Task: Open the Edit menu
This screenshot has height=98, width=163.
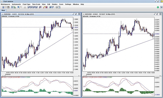Action: point(49,4)
